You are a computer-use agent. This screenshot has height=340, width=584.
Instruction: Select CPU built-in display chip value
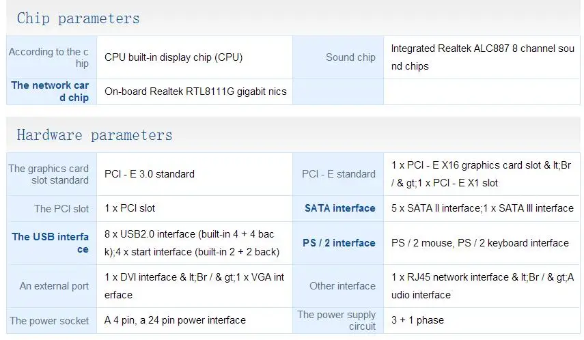pyautogui.click(x=173, y=57)
